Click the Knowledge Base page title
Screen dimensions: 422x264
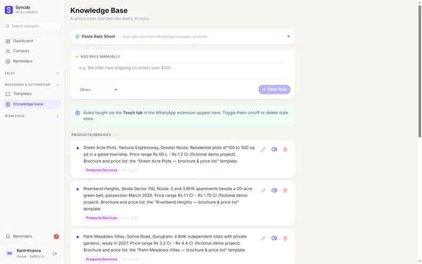[99, 11]
